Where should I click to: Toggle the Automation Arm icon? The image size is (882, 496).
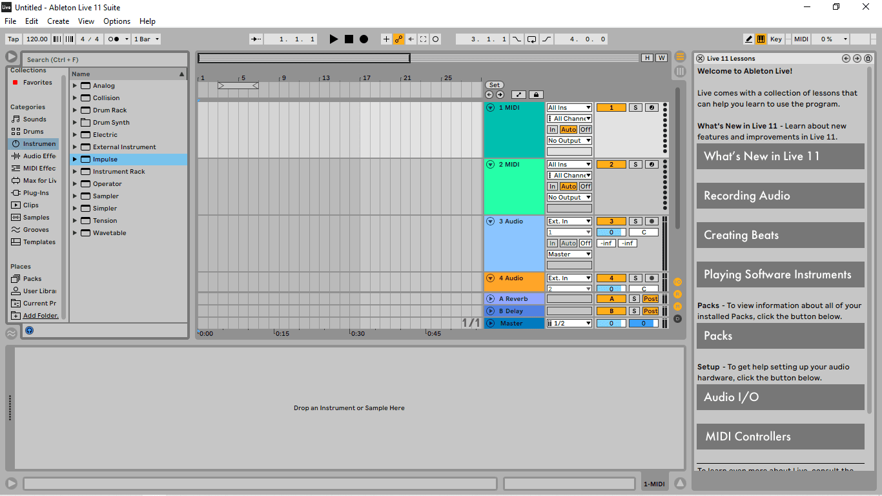(399, 39)
